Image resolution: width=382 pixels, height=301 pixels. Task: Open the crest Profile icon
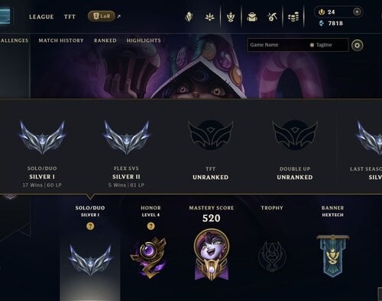[x=231, y=17]
